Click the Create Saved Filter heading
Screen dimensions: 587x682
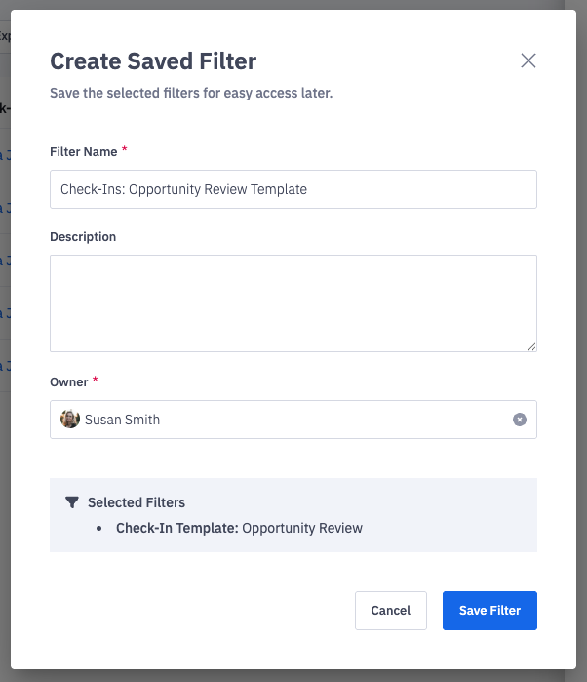(x=153, y=61)
